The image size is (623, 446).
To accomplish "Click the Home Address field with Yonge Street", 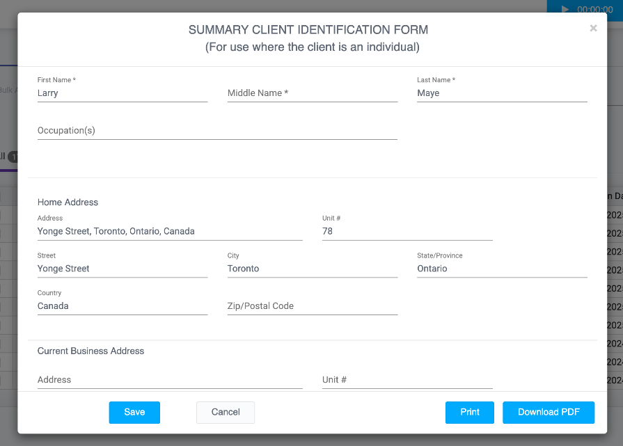I will click(169, 231).
